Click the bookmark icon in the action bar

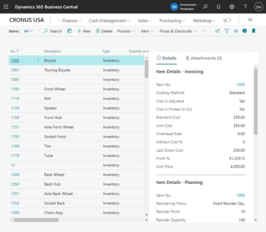[x=254, y=31]
